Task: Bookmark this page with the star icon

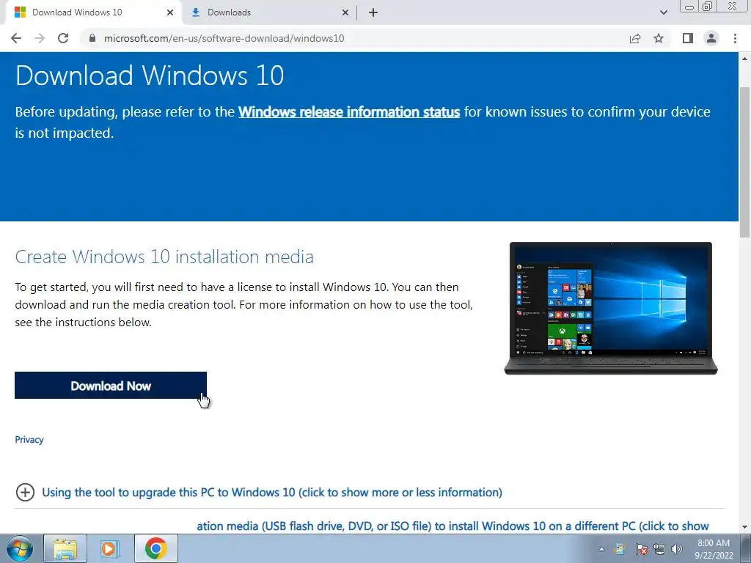Action: point(659,38)
